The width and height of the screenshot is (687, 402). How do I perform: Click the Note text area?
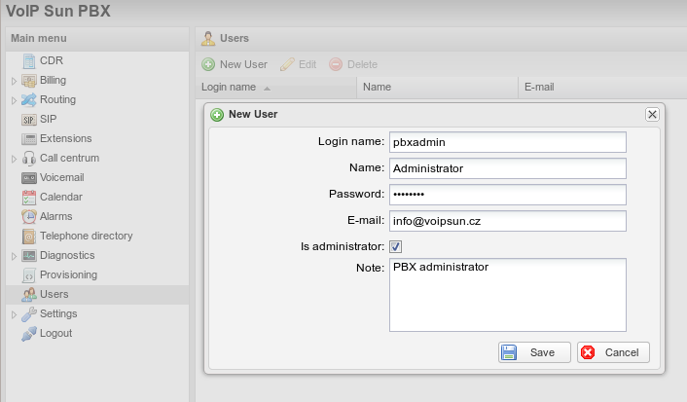(x=508, y=295)
